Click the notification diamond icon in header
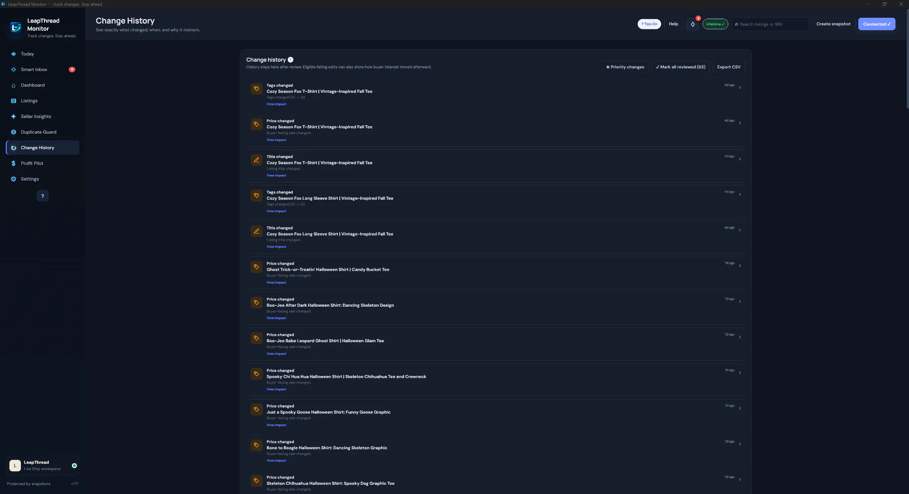 (x=693, y=24)
